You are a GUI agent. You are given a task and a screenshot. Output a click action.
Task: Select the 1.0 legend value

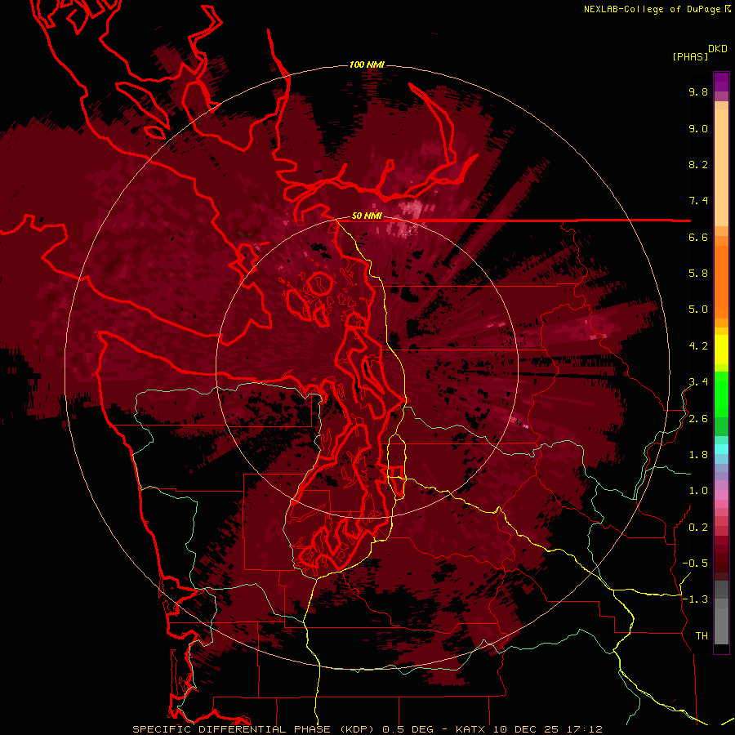click(698, 492)
